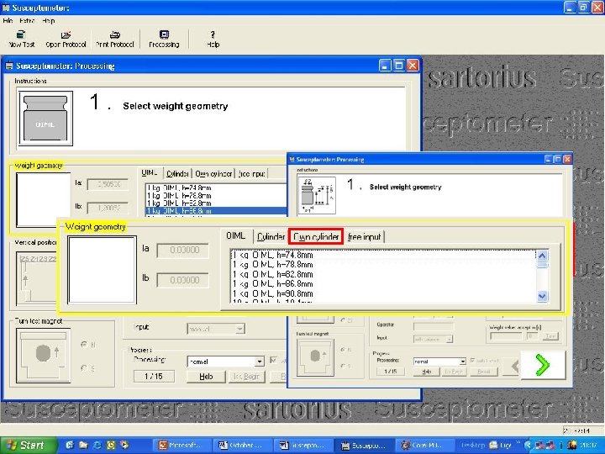Click the Print Protocol toolbar icon
This screenshot has width=605, height=454.
[x=114, y=35]
